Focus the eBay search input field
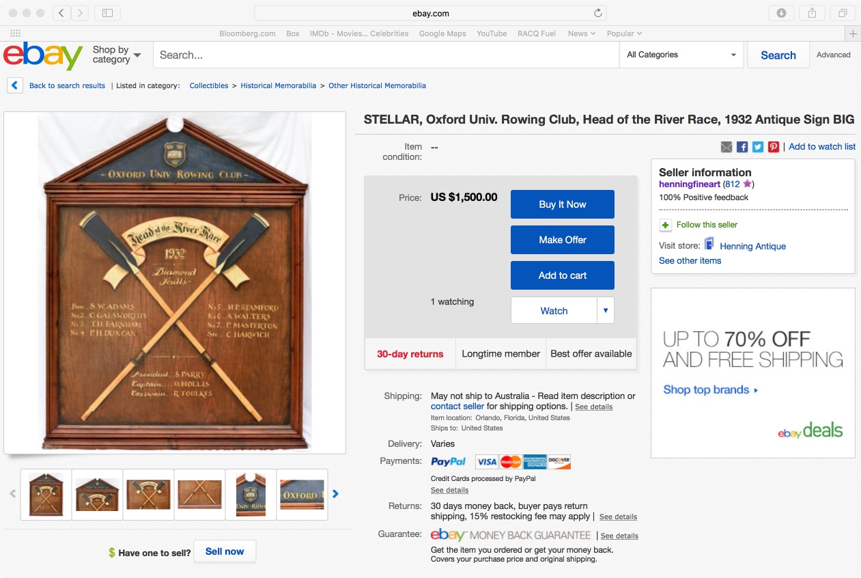Screen dimensions: 861x578 tap(386, 55)
